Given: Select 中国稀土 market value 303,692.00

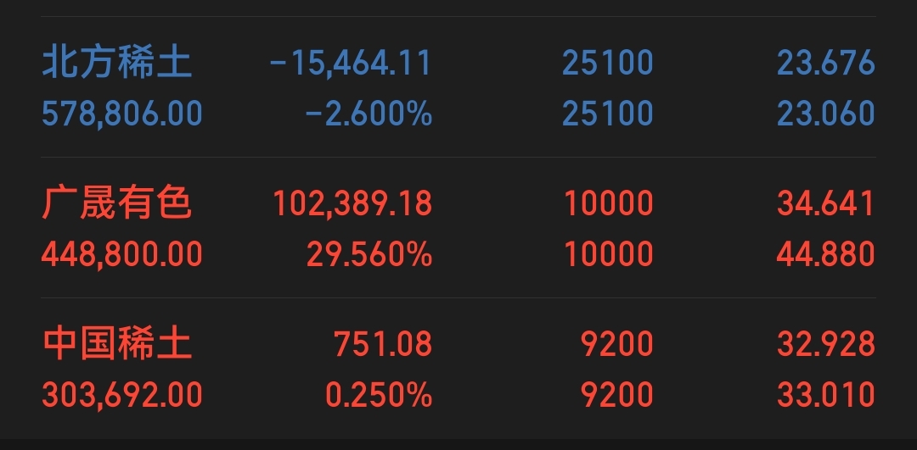Looking at the screenshot, I should click(121, 395).
